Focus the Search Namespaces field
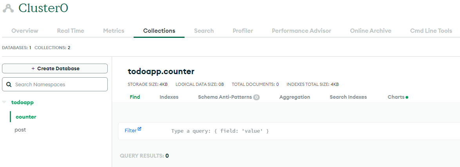Image resolution: width=460 pixels, height=167 pixels. (x=55, y=84)
